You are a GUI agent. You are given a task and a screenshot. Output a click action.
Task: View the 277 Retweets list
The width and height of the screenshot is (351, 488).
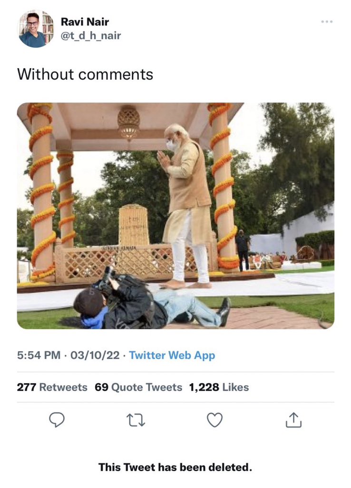pyautogui.click(x=52, y=387)
